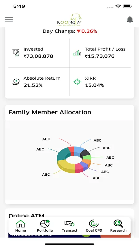
Task: Tap the XIRR target icon
Action: pyautogui.click(x=77, y=82)
